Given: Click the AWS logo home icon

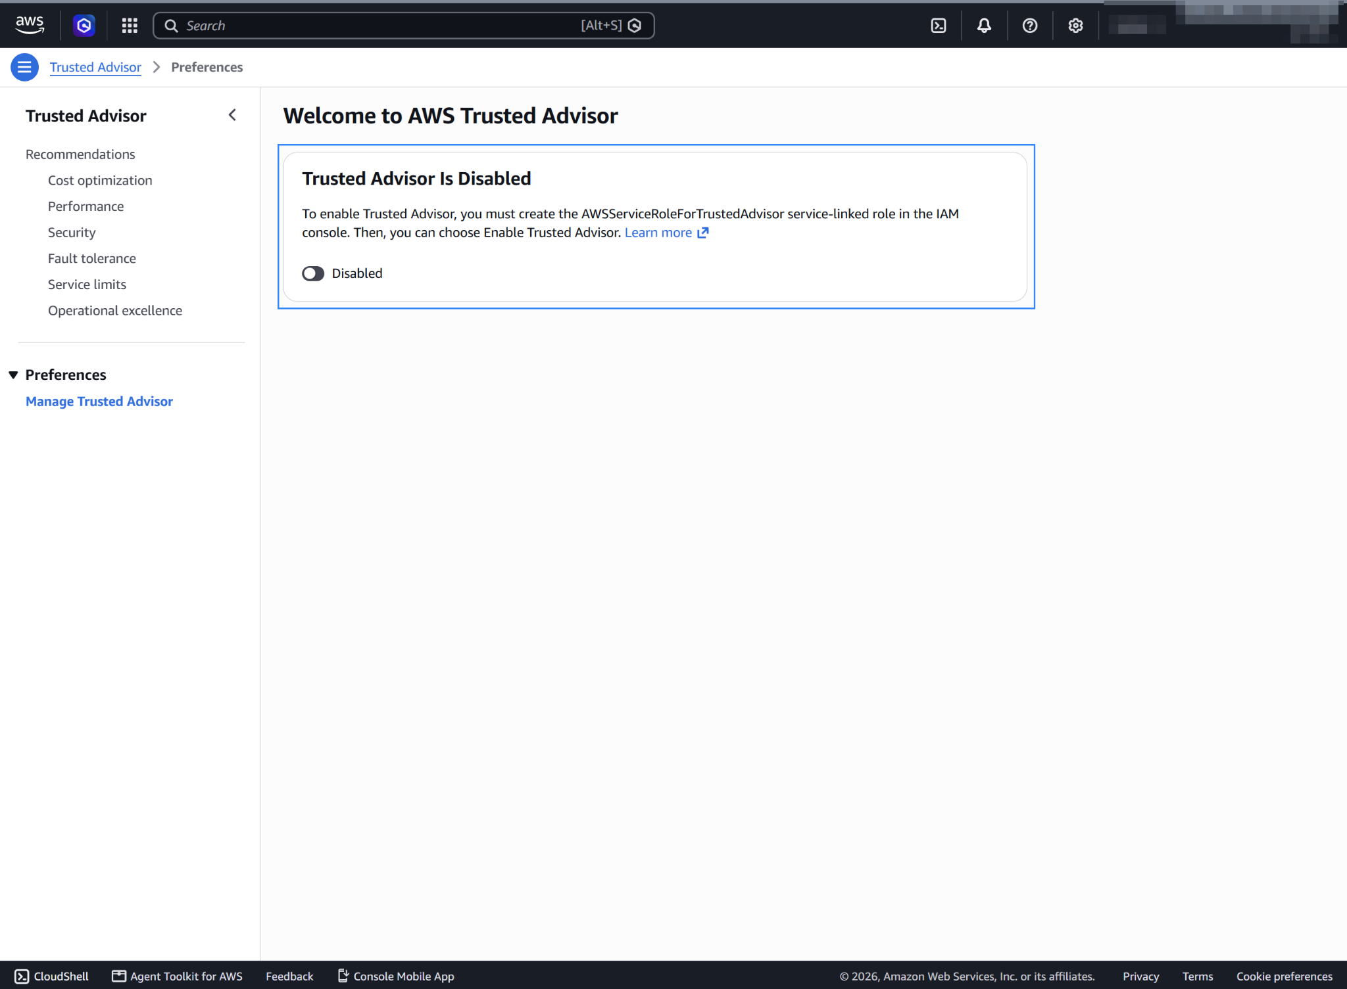Looking at the screenshot, I should click(30, 25).
